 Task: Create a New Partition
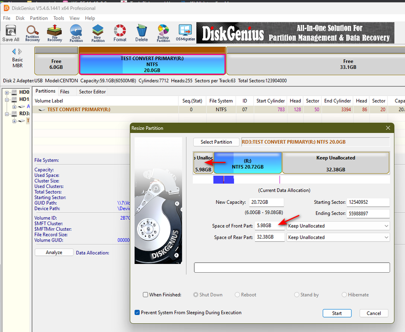(98, 33)
